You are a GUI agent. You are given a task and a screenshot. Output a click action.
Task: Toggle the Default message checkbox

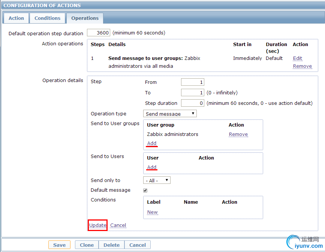coord(145,190)
